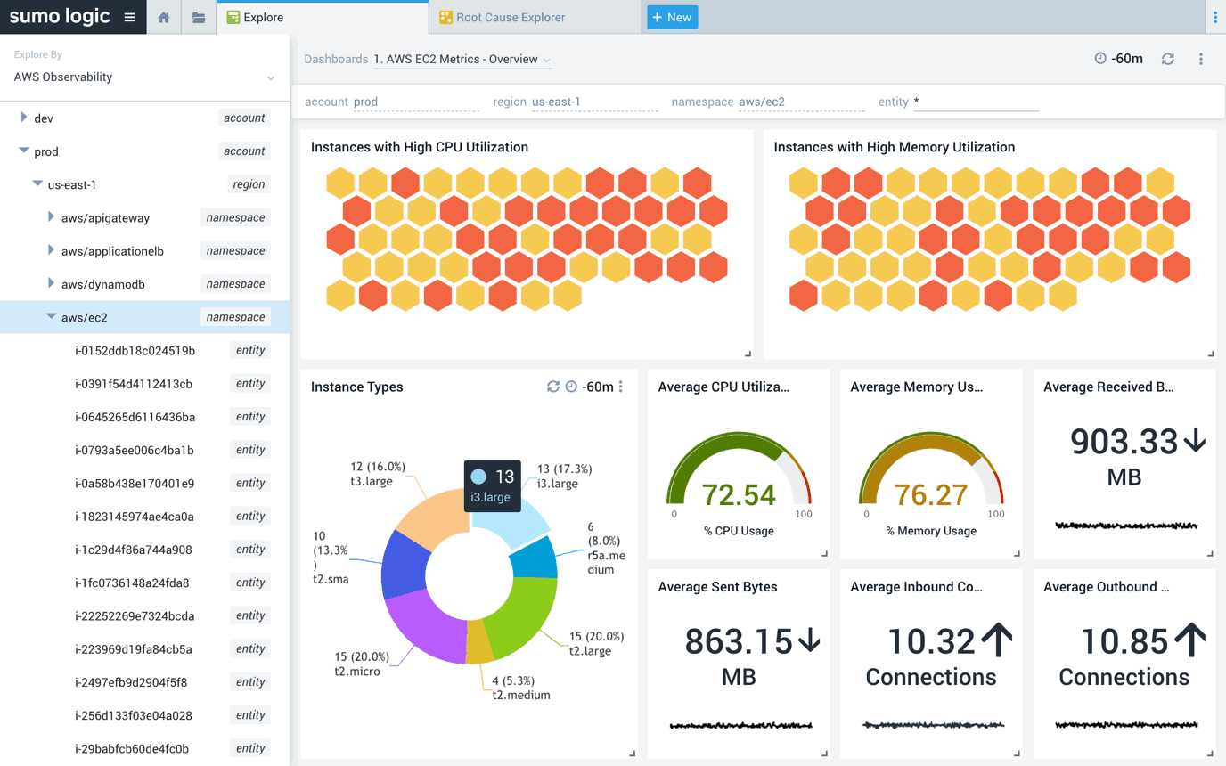1226x766 pixels.
Task: Expand the dev account node
Action: [22, 118]
